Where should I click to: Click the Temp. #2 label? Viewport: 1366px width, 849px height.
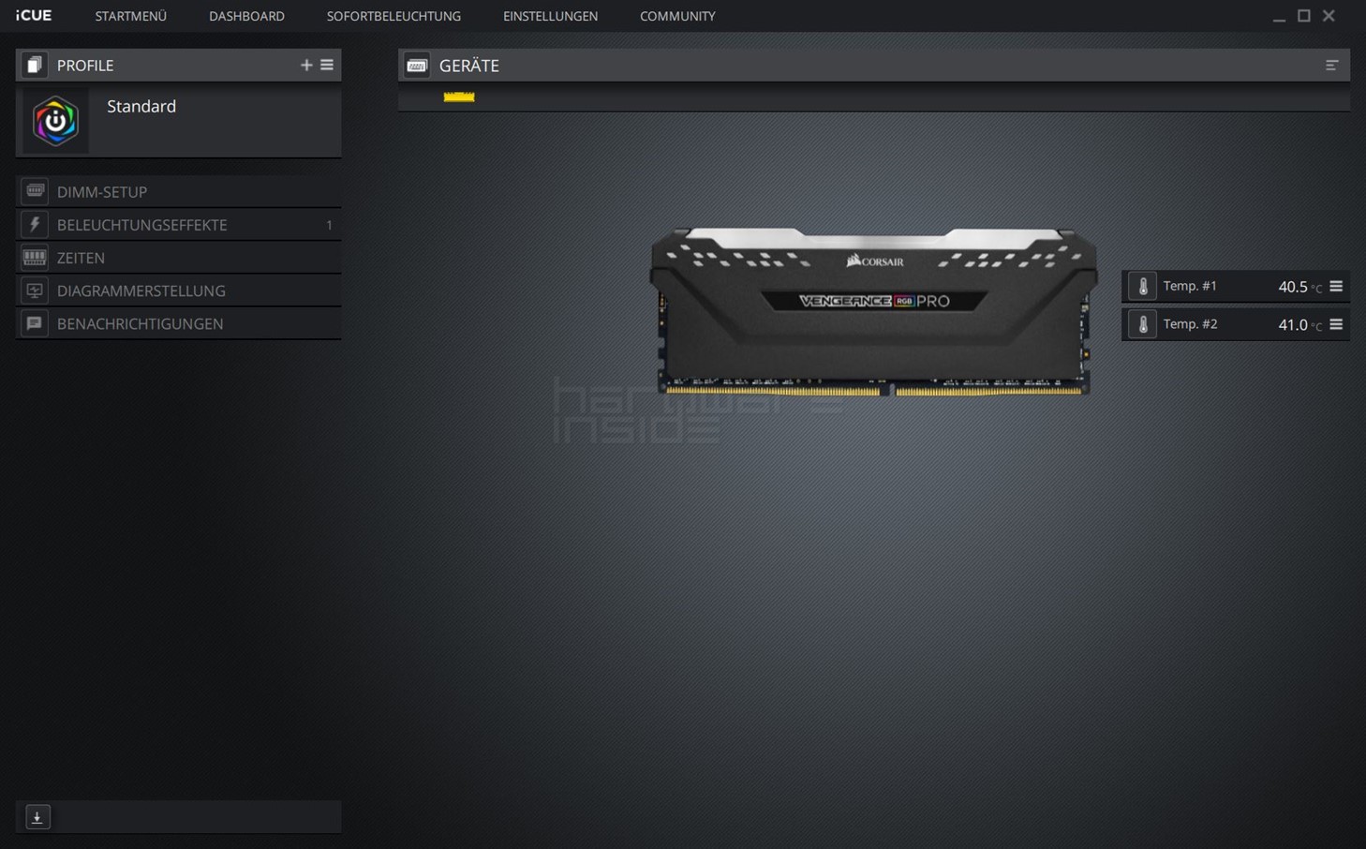click(x=1190, y=324)
